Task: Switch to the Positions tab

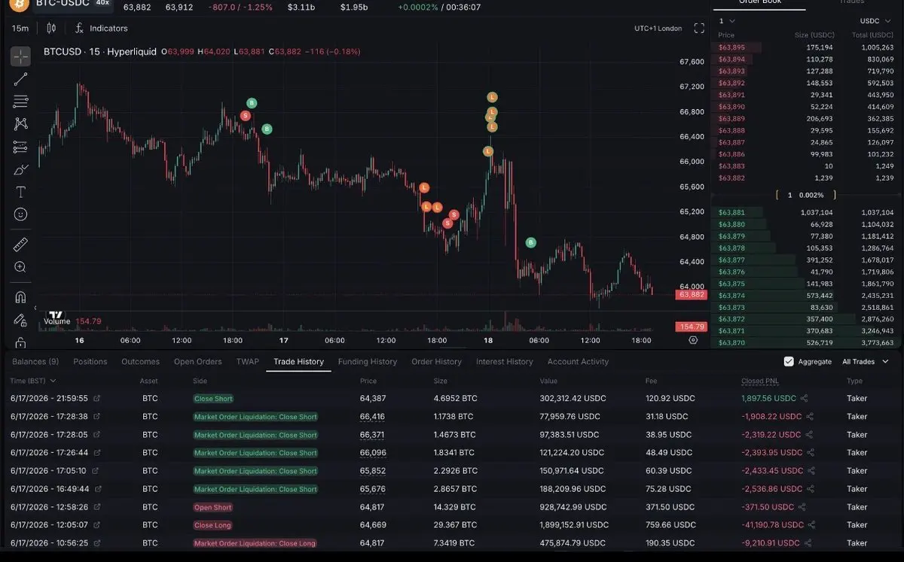Action: pyautogui.click(x=90, y=362)
